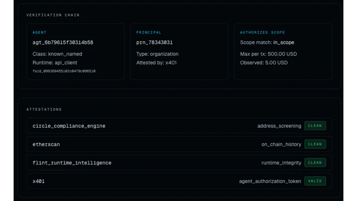
Task: Click the PRINCIPAL card label
Action: (x=149, y=32)
